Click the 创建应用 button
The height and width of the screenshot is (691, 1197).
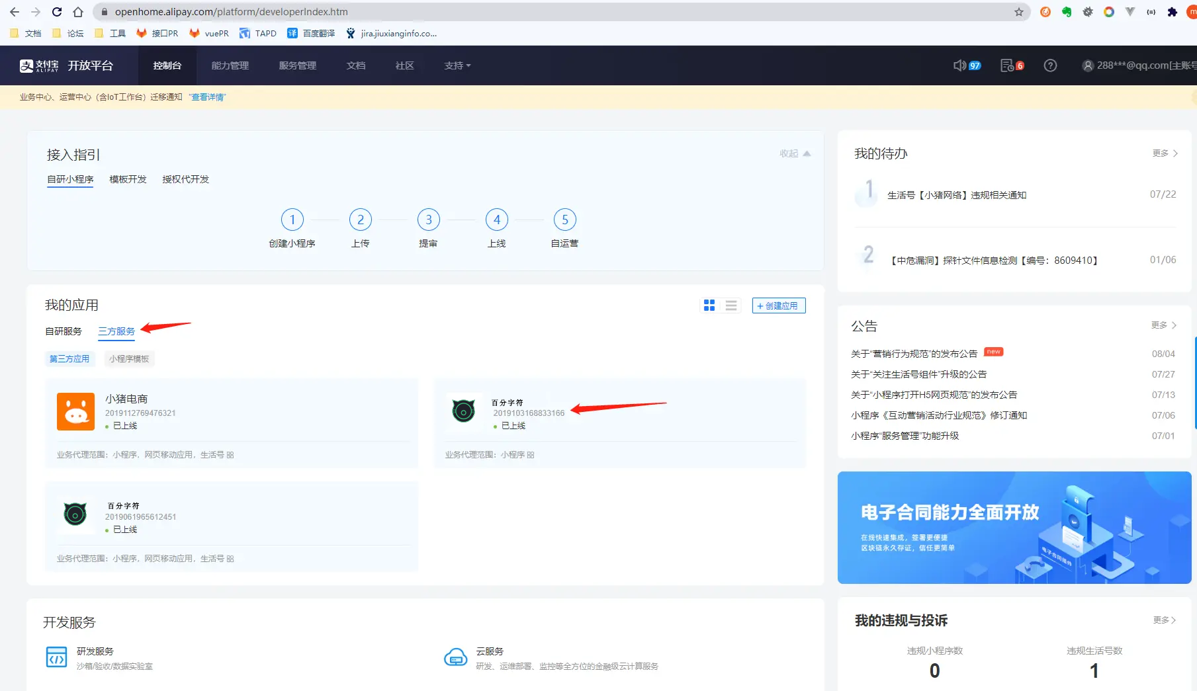tap(779, 305)
